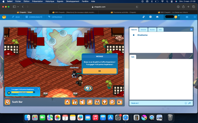198x123 pixels.
Task: Select the Salle chat tab
Action: pos(133,57)
